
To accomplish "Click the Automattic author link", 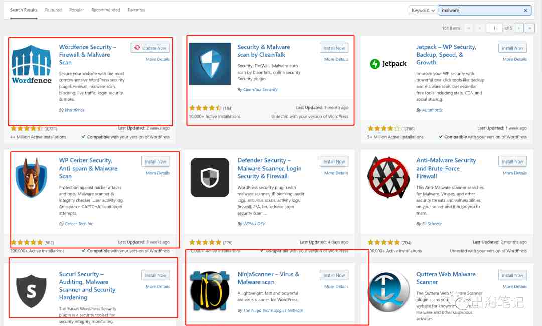I will pos(432,110).
